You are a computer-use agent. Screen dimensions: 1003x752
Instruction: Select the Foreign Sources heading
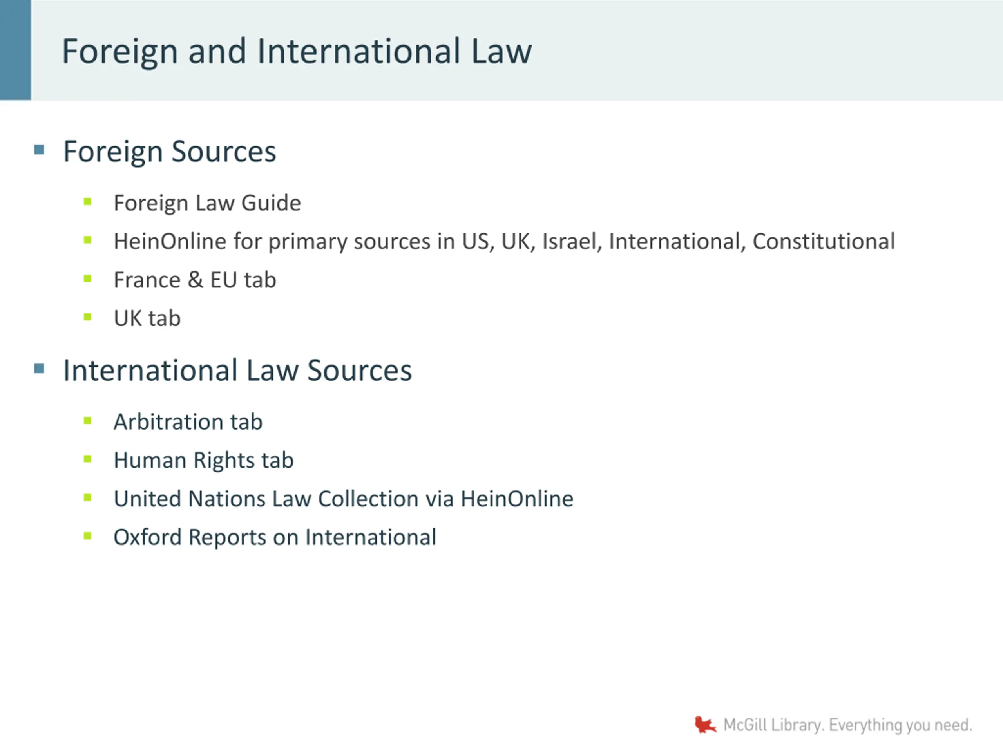(x=170, y=152)
